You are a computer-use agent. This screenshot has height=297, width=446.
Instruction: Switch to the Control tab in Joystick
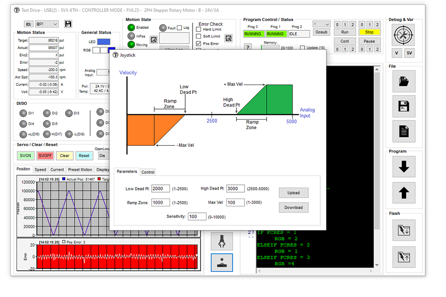pos(148,172)
